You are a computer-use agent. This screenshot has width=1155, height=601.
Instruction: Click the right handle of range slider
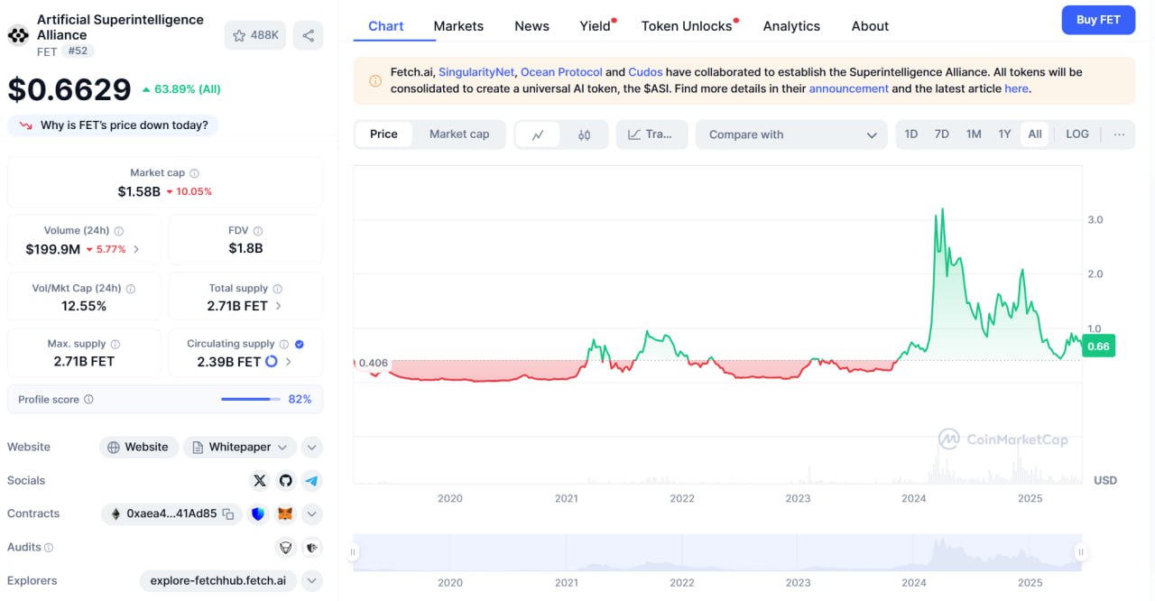pos(1080,551)
